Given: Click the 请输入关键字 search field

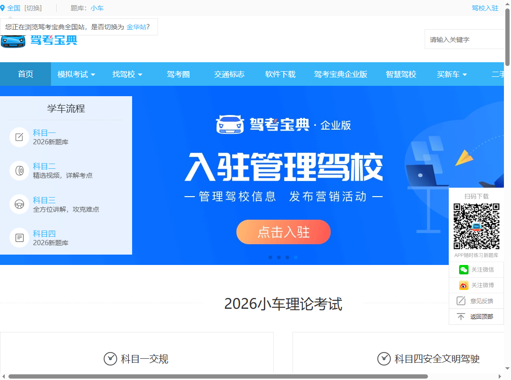Looking at the screenshot, I should coord(464,40).
